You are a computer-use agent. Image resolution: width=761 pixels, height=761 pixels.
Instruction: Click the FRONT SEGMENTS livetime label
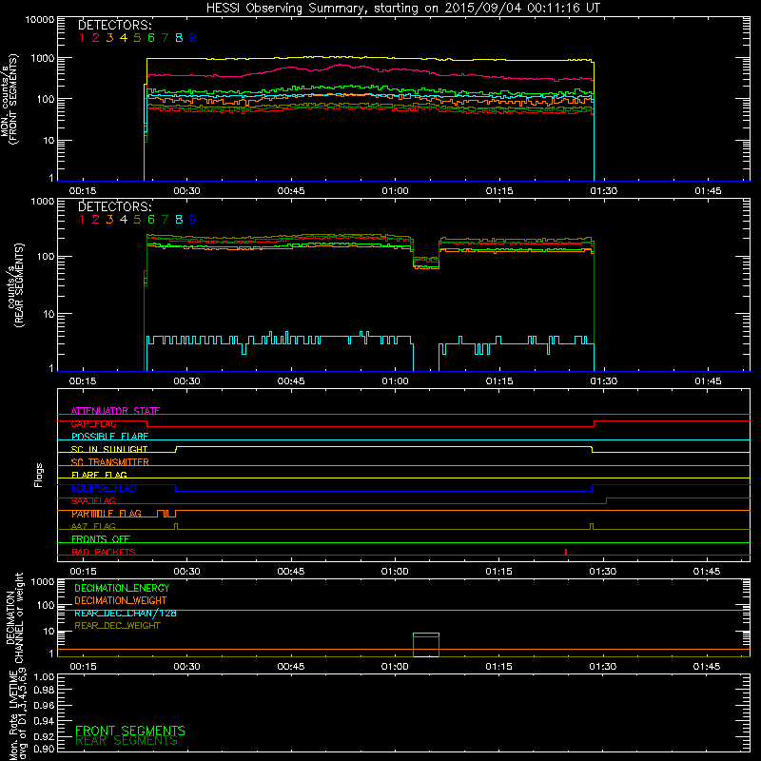[x=130, y=731]
